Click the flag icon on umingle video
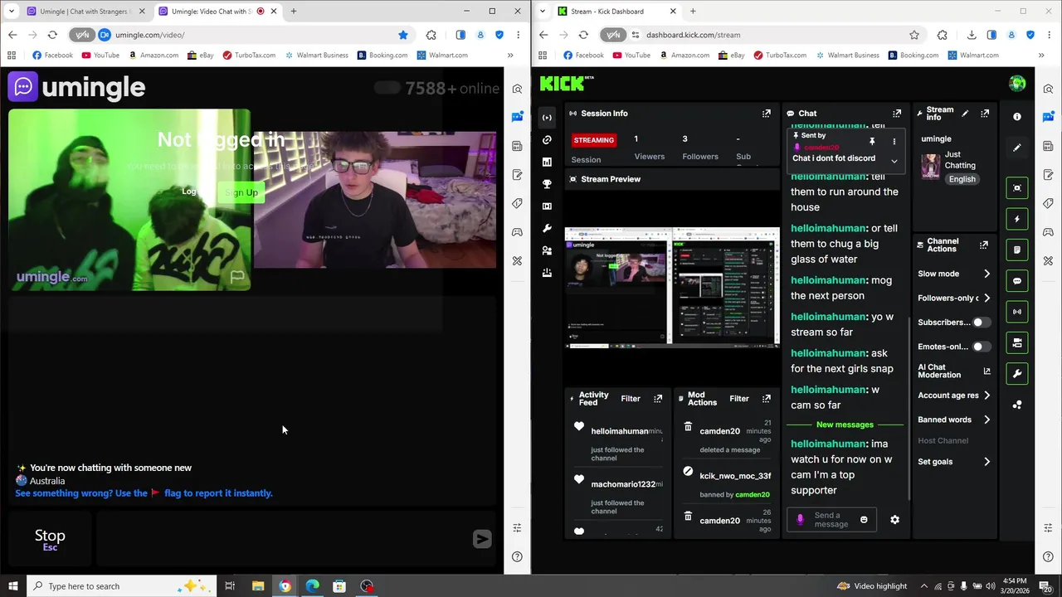The image size is (1062, 597). (x=237, y=276)
